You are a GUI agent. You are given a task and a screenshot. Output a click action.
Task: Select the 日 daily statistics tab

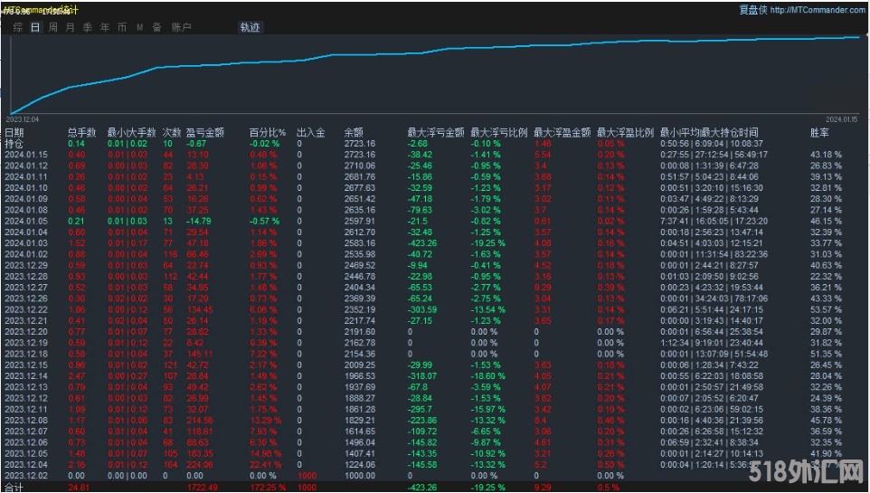tap(35, 27)
